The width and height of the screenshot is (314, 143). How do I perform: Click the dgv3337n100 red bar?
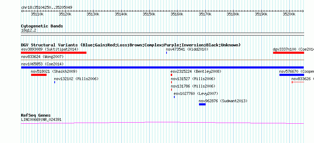(x=289, y=53)
